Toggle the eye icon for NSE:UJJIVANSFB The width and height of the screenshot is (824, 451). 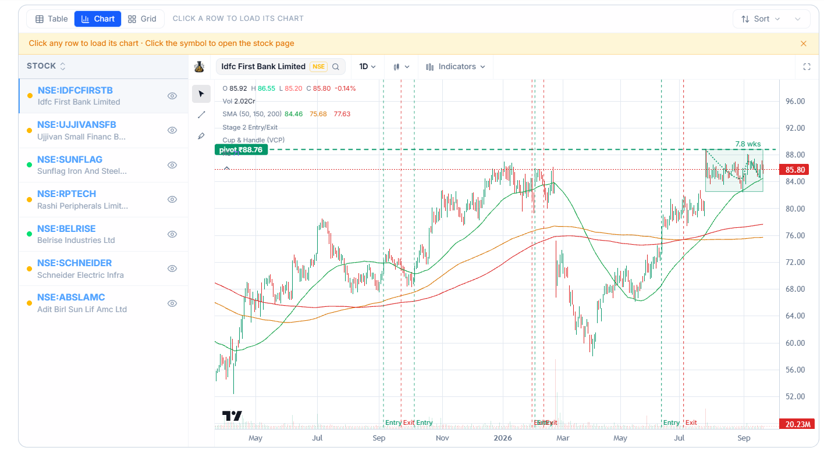tap(172, 130)
